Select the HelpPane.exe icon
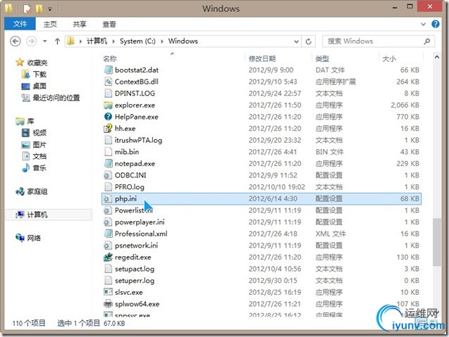 [108, 117]
